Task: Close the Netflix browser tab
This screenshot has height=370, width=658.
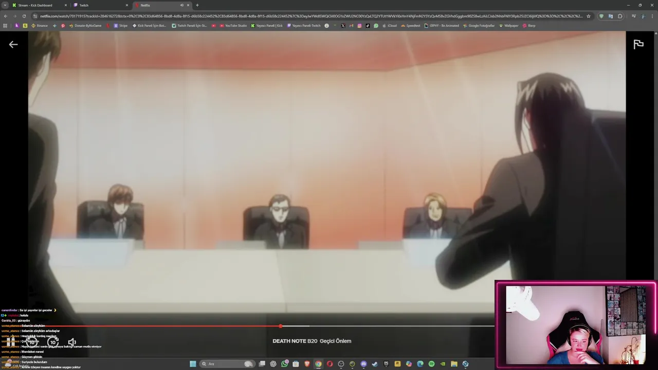Action: (188, 5)
